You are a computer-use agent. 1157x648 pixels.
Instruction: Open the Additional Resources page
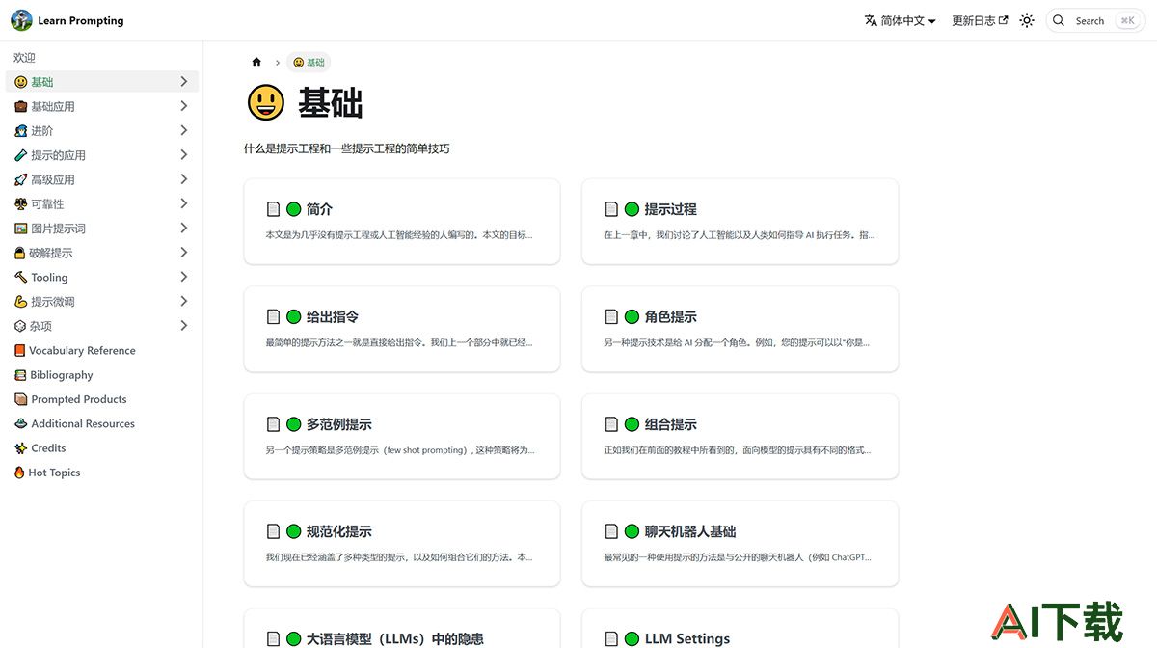[83, 424]
